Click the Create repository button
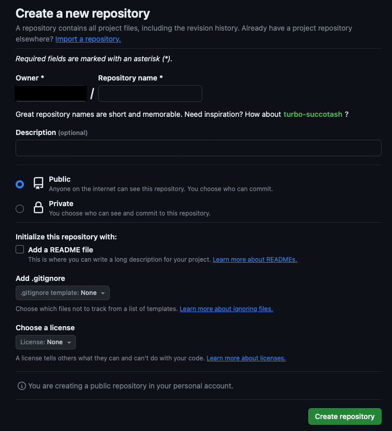The height and width of the screenshot is (431, 392). coord(345,416)
